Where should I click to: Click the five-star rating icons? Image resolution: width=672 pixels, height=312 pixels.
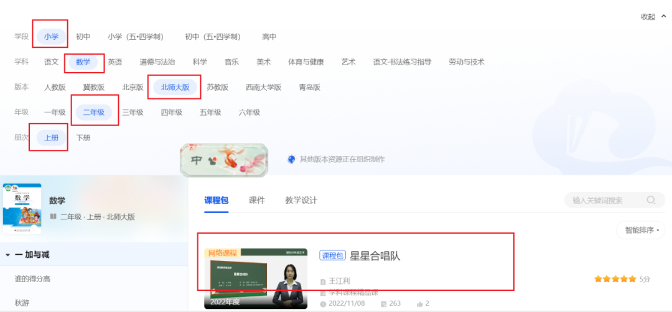pyautogui.click(x=615, y=279)
